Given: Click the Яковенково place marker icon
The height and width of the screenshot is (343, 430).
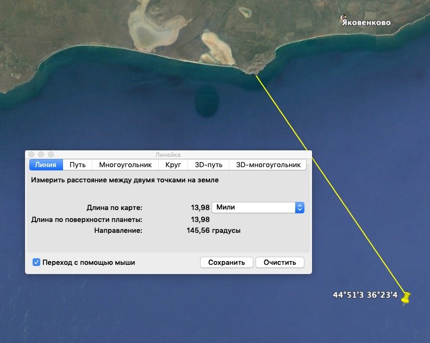Looking at the screenshot, I should tap(344, 18).
